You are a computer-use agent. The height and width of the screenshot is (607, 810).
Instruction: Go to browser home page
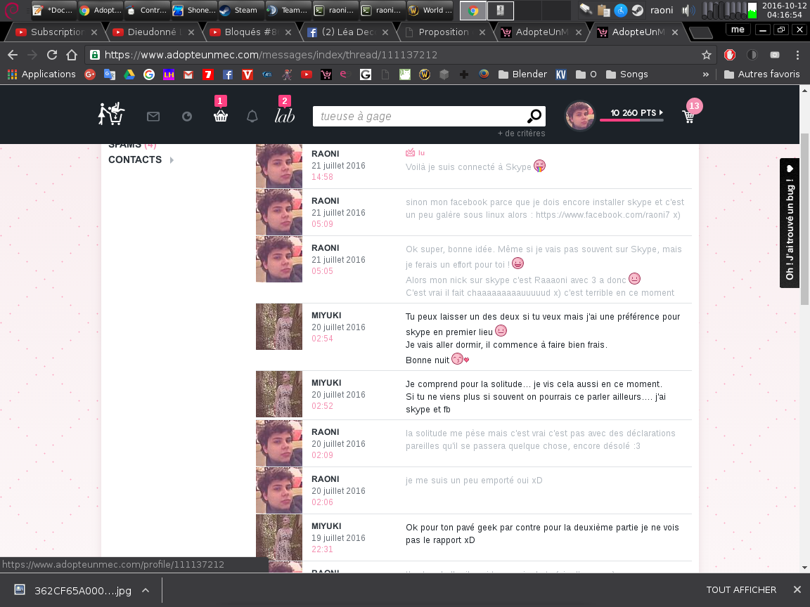[71, 55]
